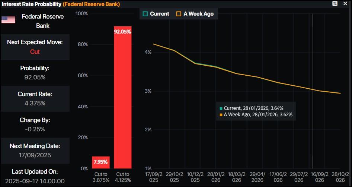This screenshot has height=187, width=352.
Task: Open the widget settings sliders icon
Action: (x=335, y=4)
